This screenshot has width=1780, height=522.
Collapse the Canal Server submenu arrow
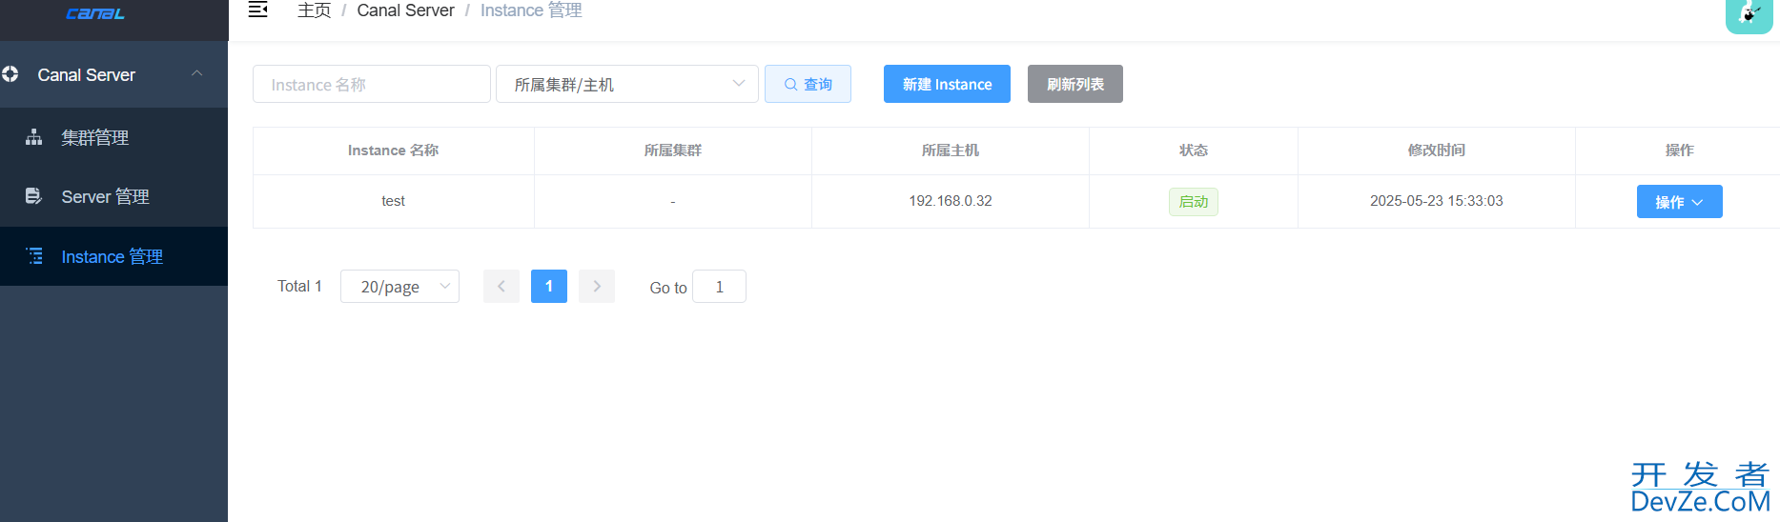click(x=197, y=74)
